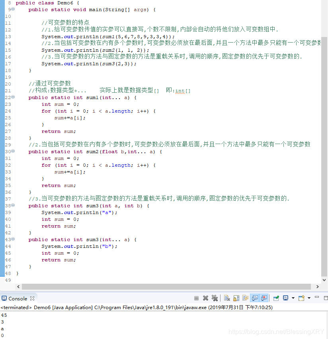328x339 pixels.
Task: Click sum1(5,6,7,8,9,3,3,4) call on line 13
Action: (135, 37)
